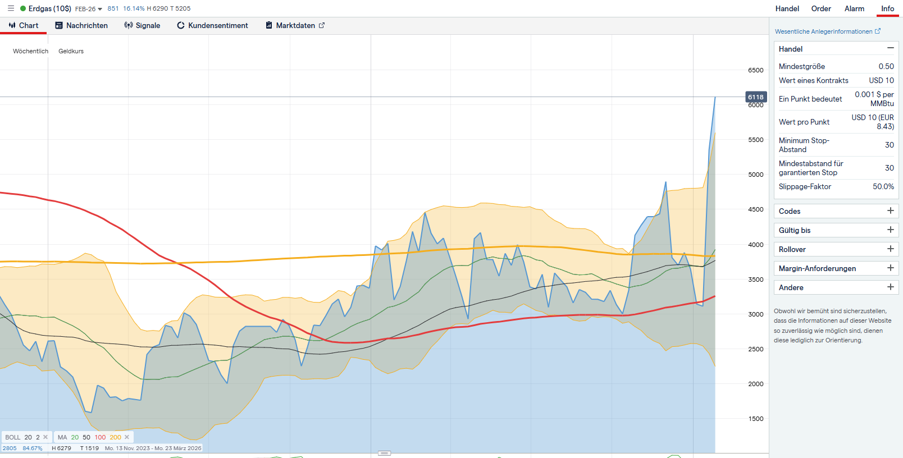Switch to the Handel tab in the top bar

point(787,8)
